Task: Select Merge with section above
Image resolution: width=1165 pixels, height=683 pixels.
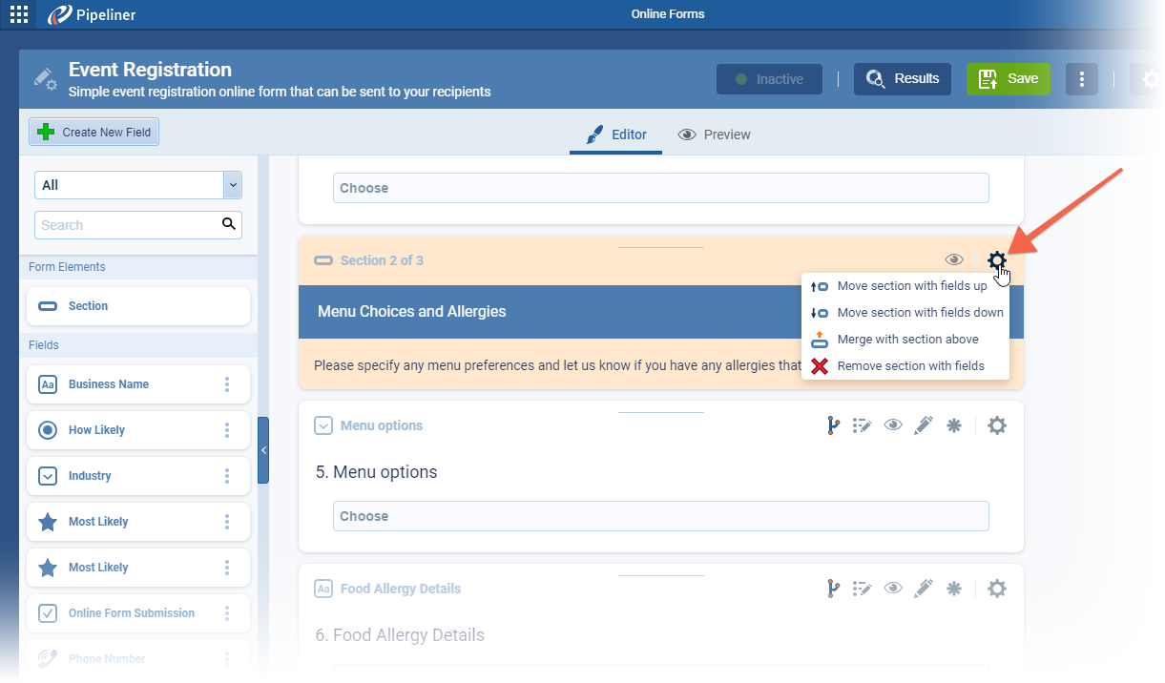Action: pyautogui.click(x=906, y=340)
